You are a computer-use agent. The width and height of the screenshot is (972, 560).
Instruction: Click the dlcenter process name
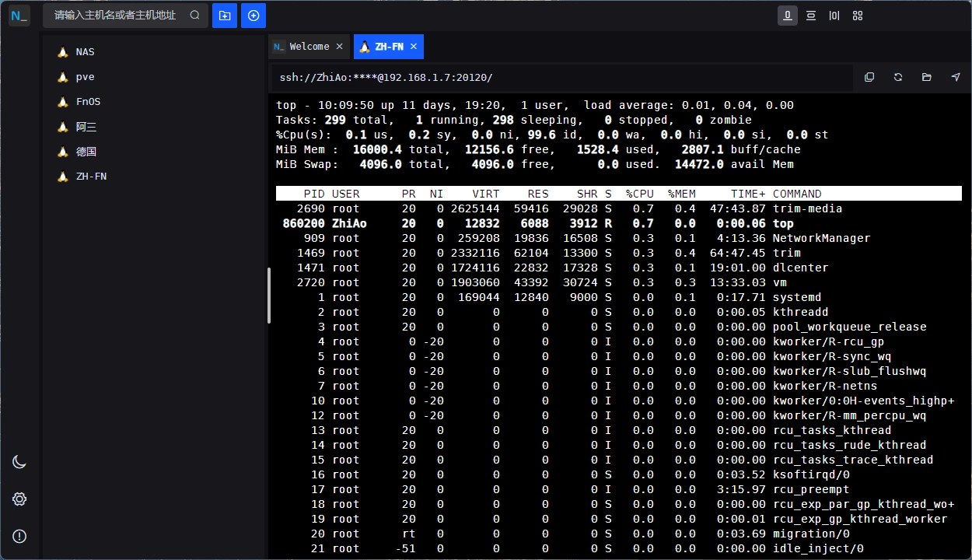coord(800,268)
